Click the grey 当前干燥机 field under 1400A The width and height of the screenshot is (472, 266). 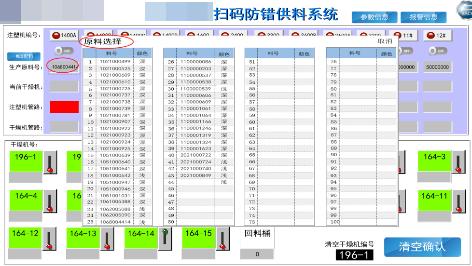(x=64, y=87)
